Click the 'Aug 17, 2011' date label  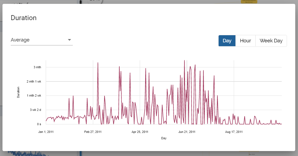[234, 132]
